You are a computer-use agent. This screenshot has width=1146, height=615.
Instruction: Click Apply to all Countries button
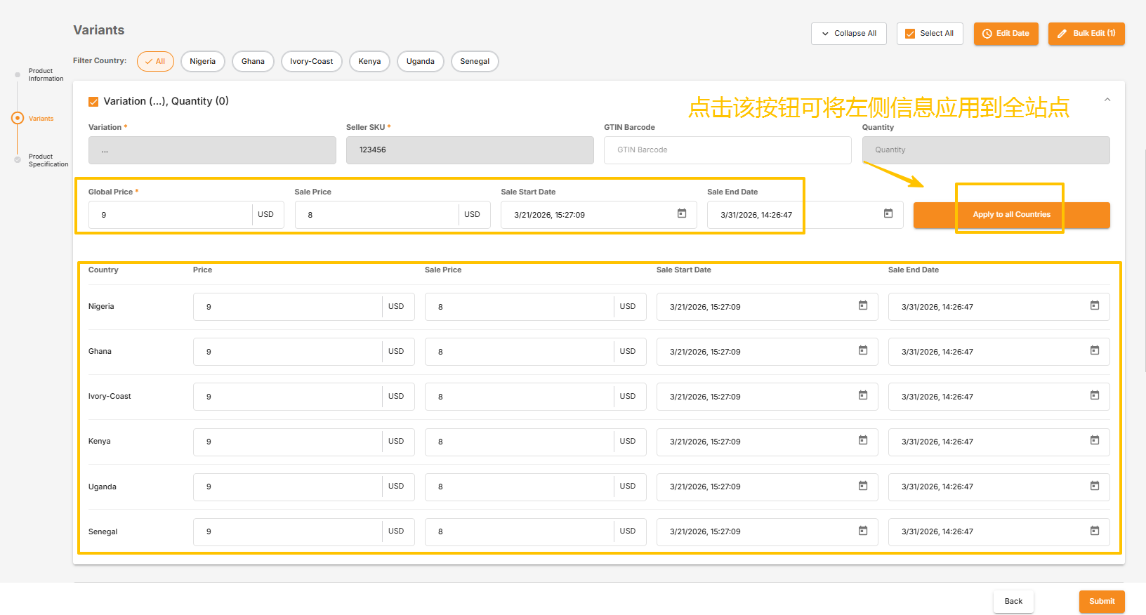(x=1011, y=215)
